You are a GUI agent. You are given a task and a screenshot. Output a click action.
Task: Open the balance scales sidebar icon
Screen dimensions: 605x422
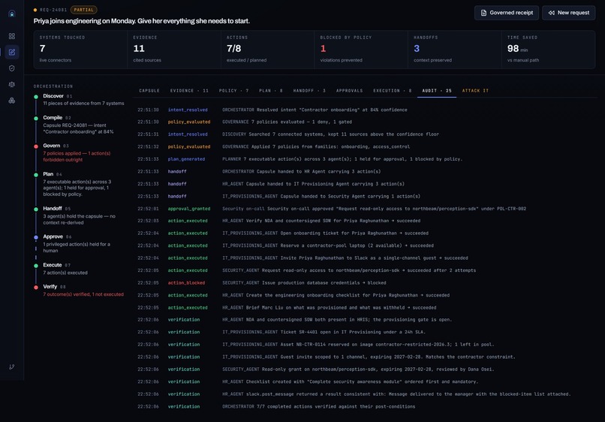(12, 84)
